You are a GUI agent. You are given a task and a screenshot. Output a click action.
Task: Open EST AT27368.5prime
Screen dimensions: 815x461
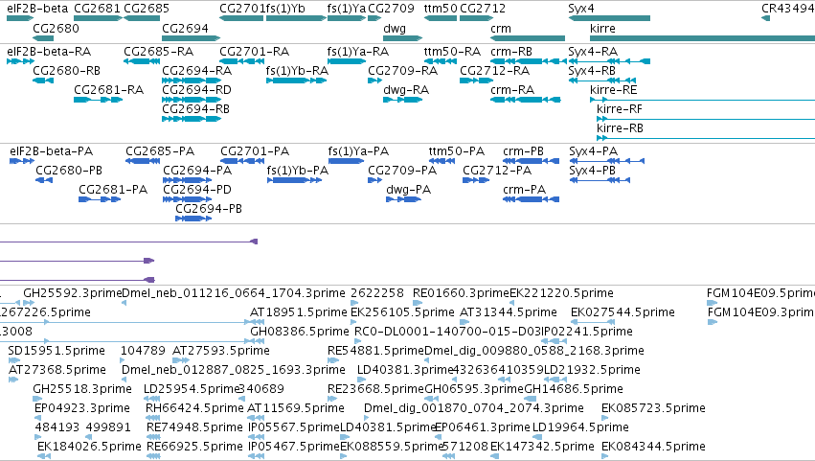57,371
